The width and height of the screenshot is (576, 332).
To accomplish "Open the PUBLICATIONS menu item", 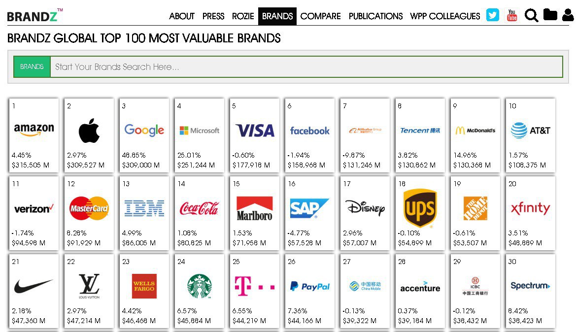I will point(375,16).
